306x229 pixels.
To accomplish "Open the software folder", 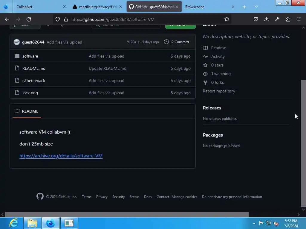I will [x=30, y=56].
